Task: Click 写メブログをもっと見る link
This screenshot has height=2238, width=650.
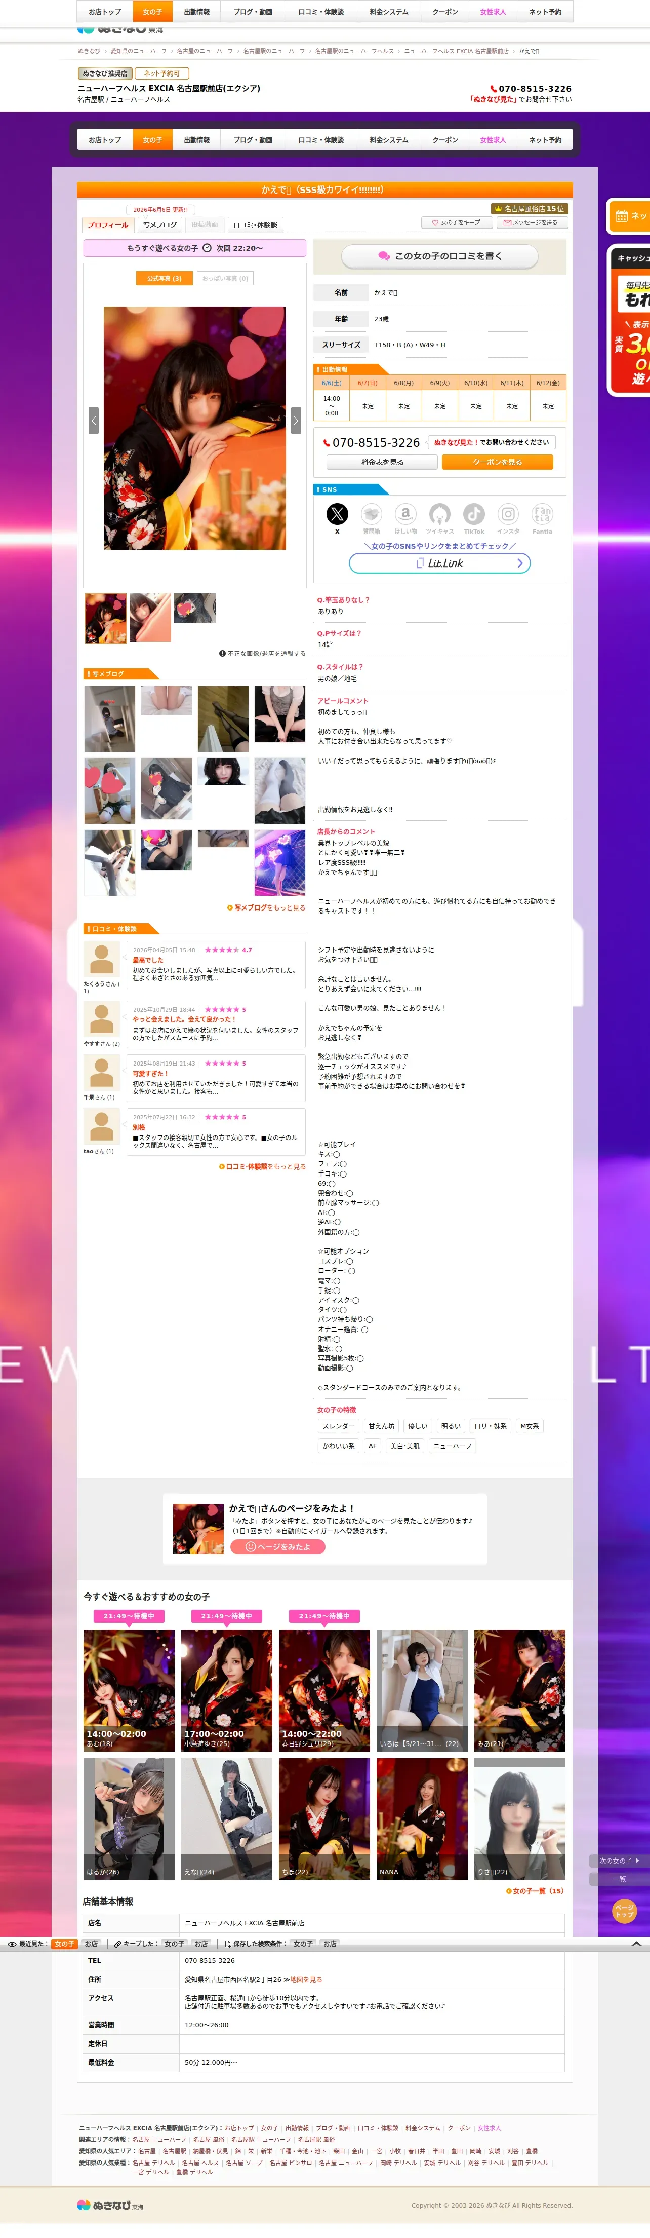Action: (266, 908)
